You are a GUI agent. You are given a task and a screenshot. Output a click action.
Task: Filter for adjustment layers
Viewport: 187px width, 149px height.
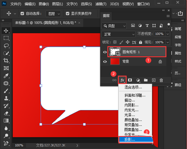[x=140, y=25]
